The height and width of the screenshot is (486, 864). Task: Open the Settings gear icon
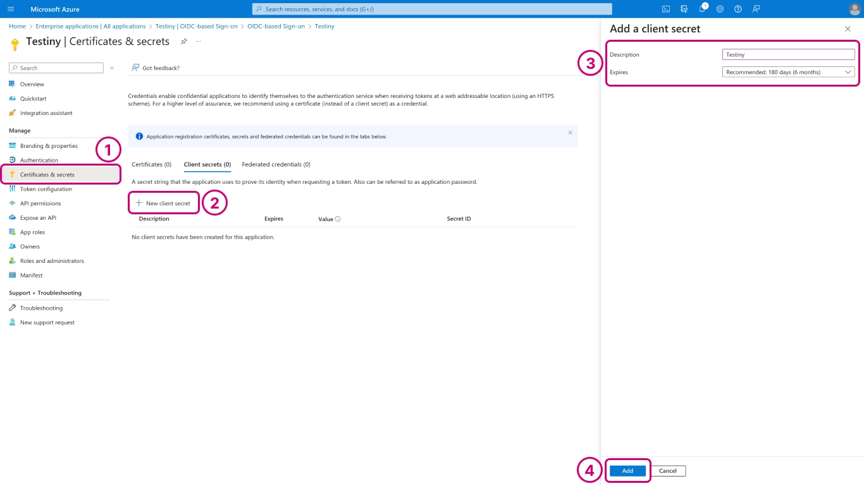[x=720, y=9]
